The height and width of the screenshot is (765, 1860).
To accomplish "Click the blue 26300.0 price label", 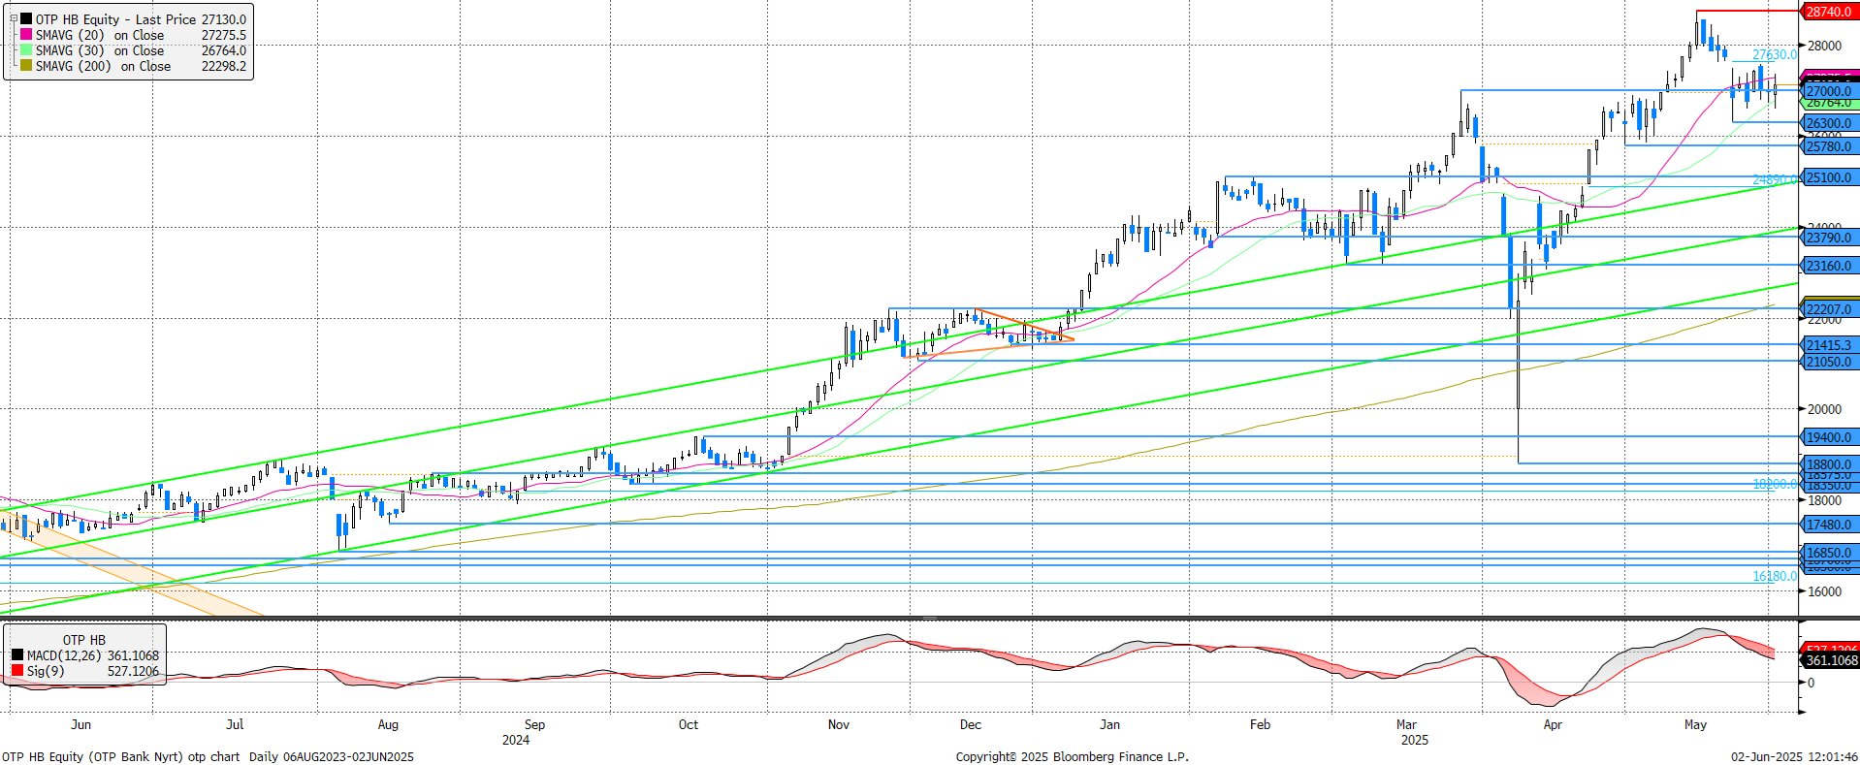I will (x=1829, y=123).
